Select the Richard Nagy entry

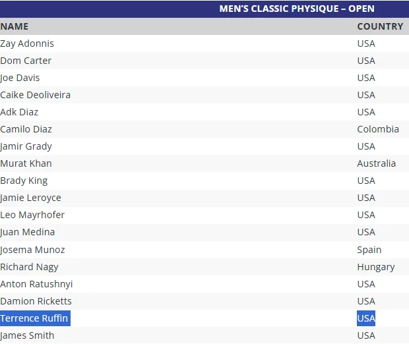tap(30, 267)
